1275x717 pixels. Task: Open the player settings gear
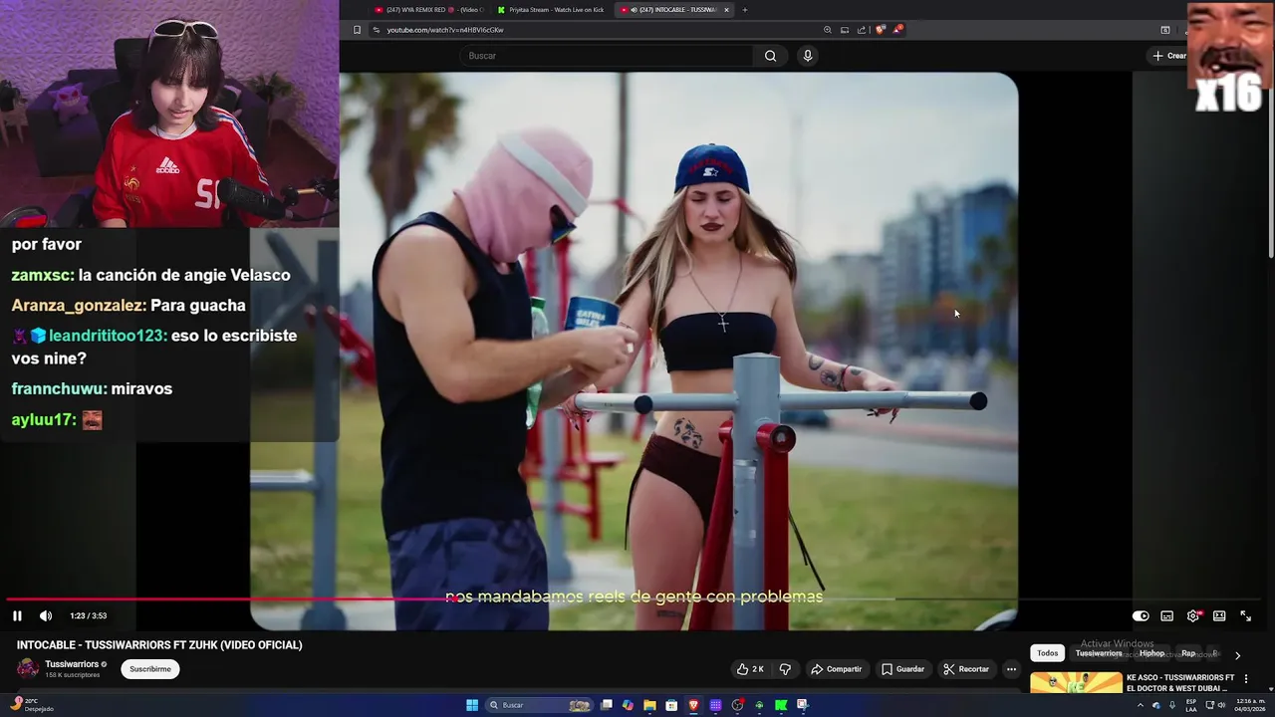pos(1193,615)
